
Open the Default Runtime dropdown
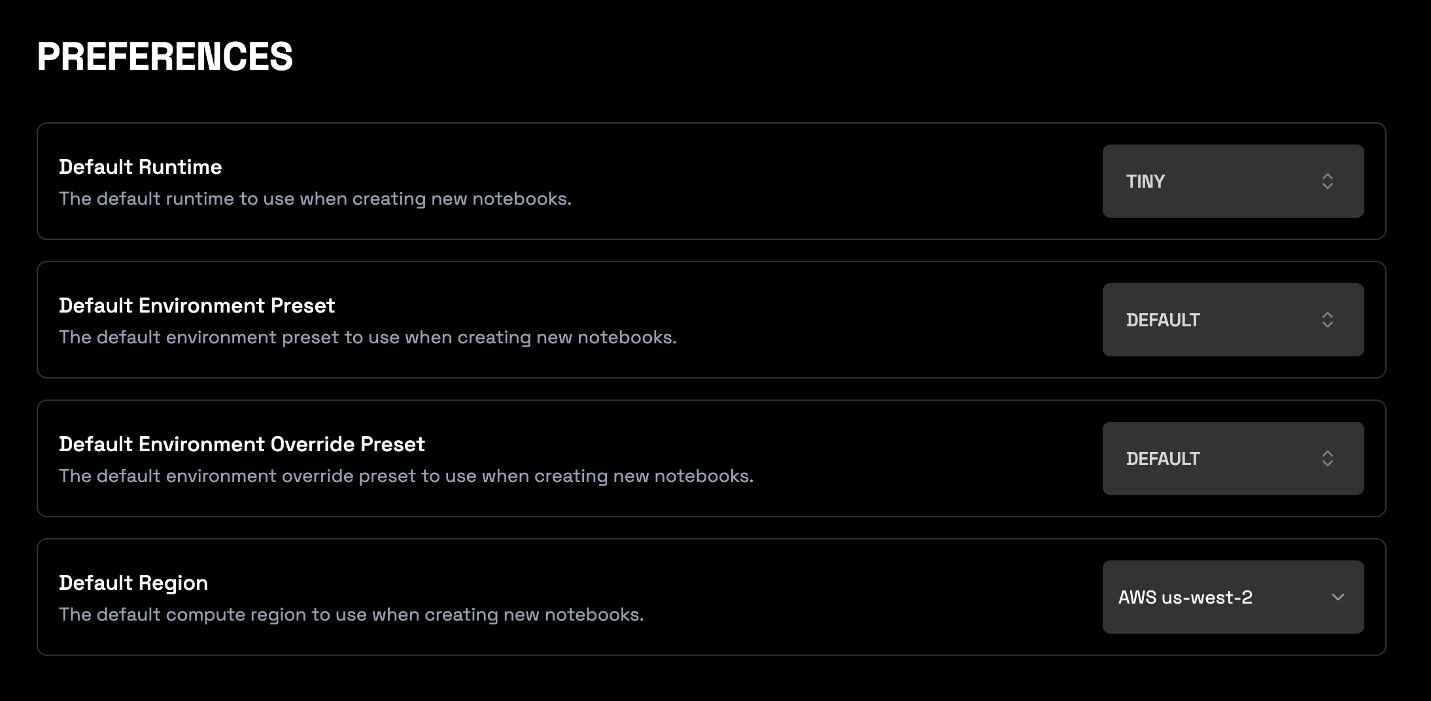pyautogui.click(x=1233, y=181)
